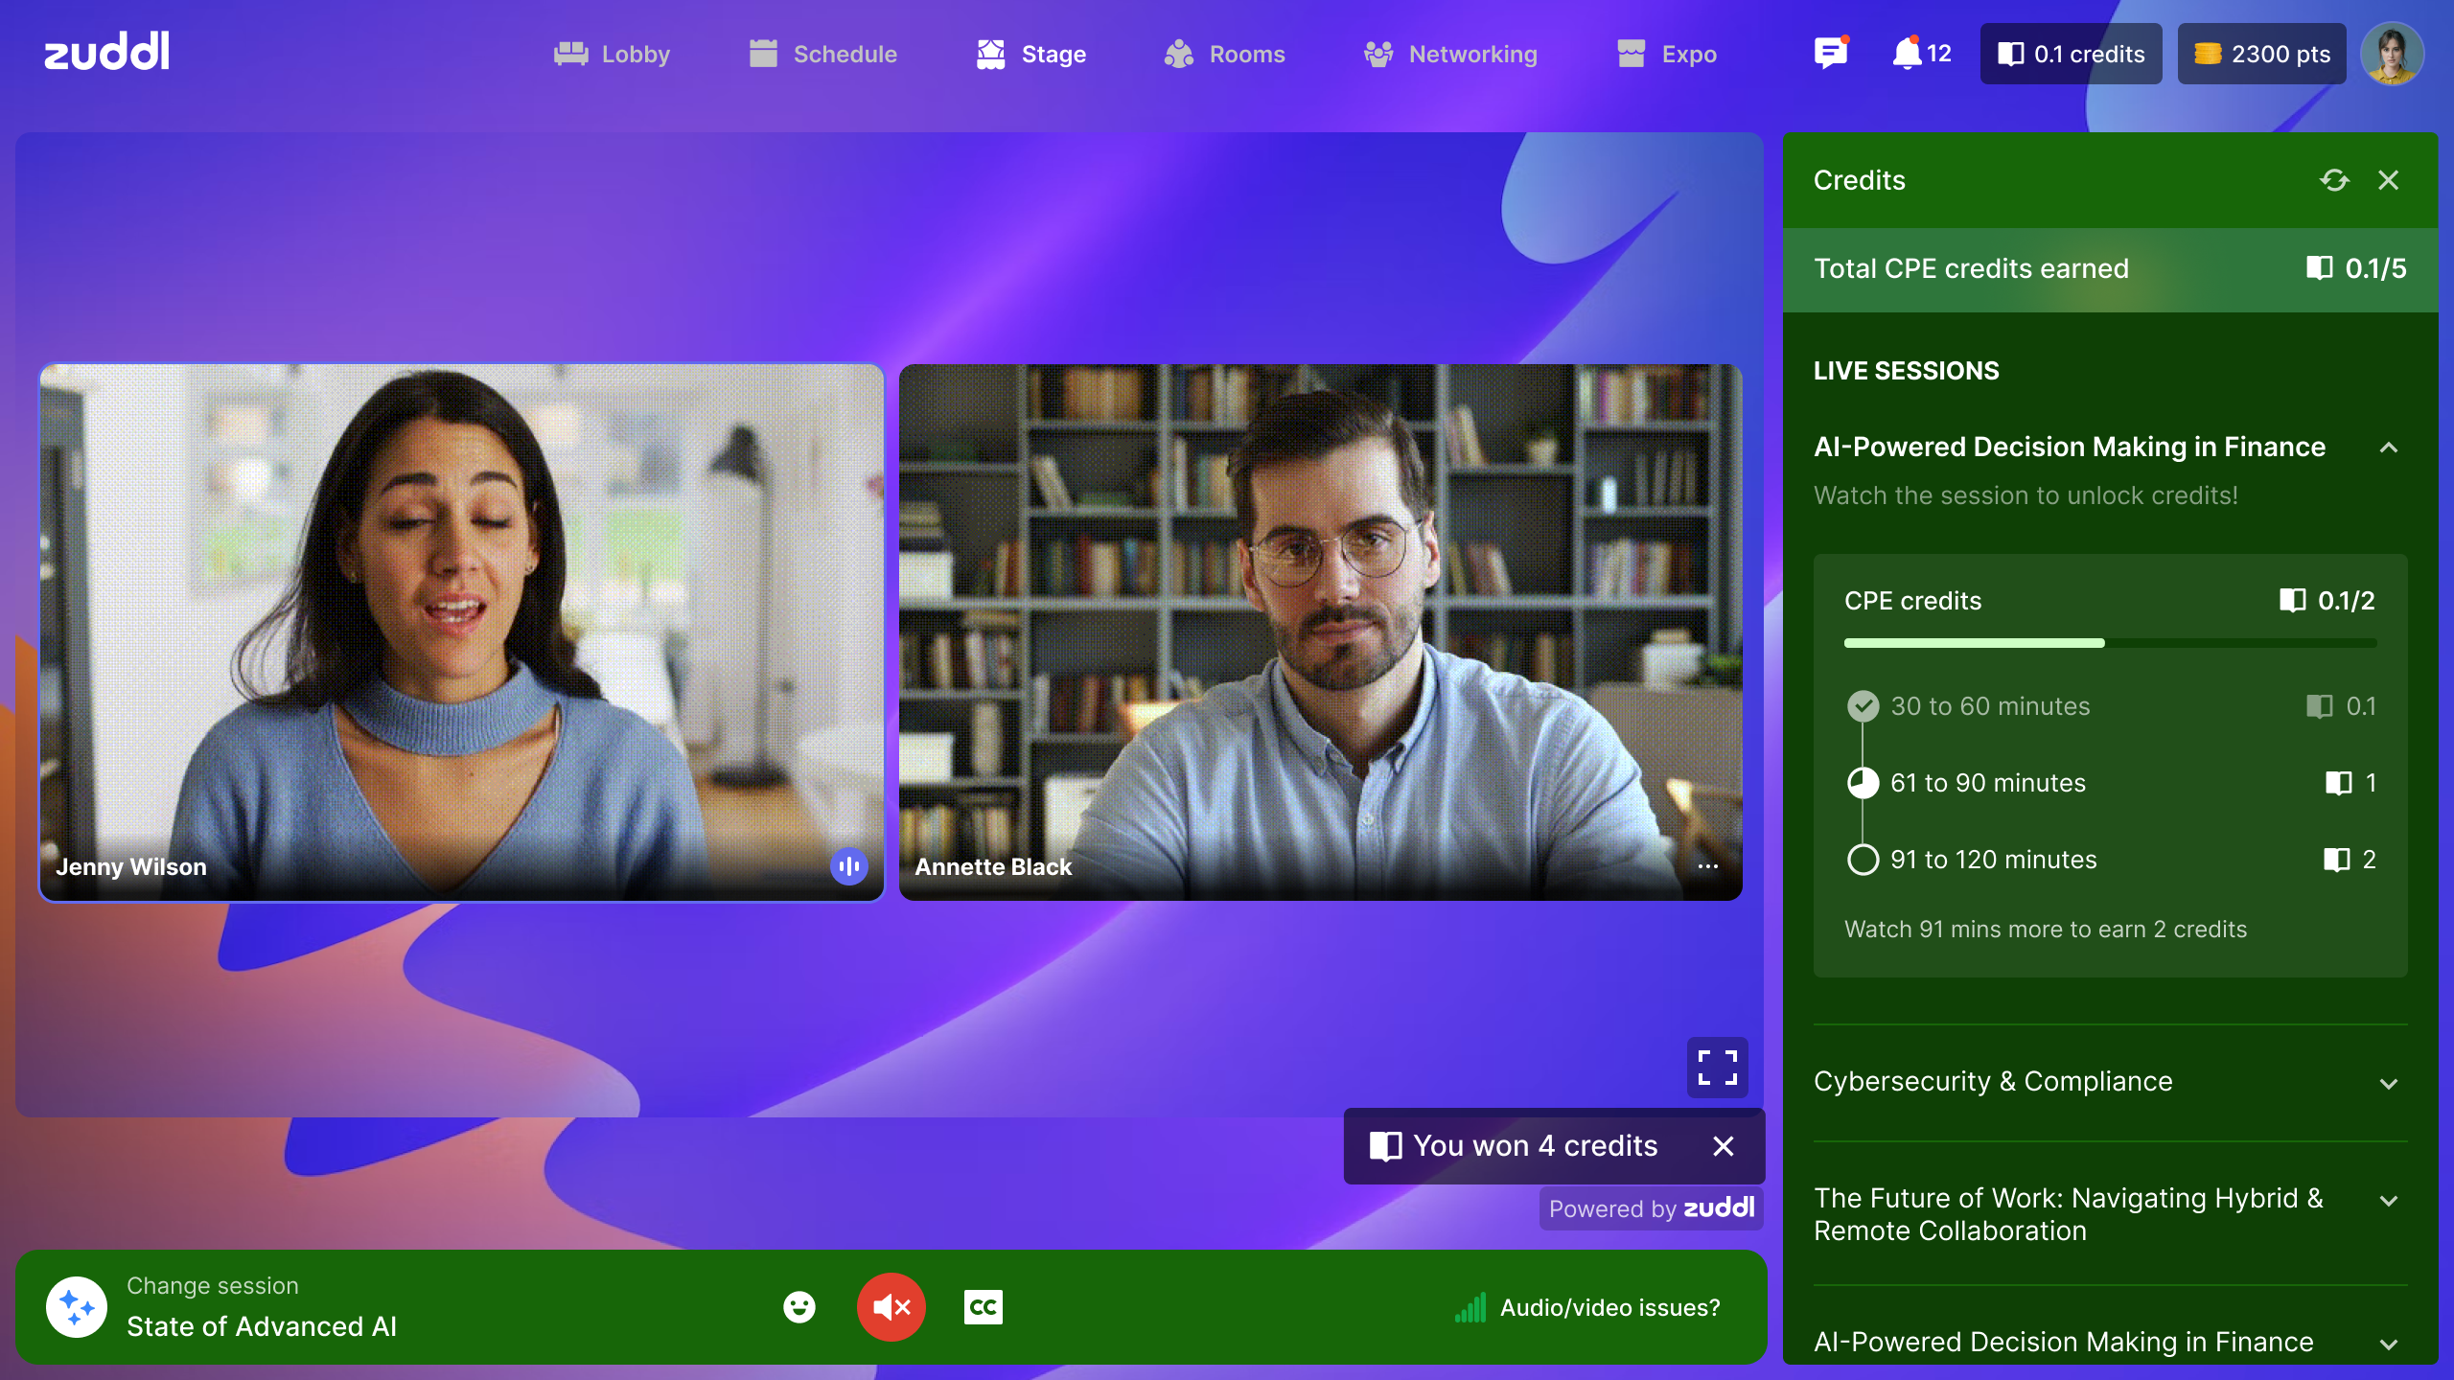This screenshot has width=2454, height=1380.
Task: Open more options on Annette Black video
Action: click(1708, 866)
